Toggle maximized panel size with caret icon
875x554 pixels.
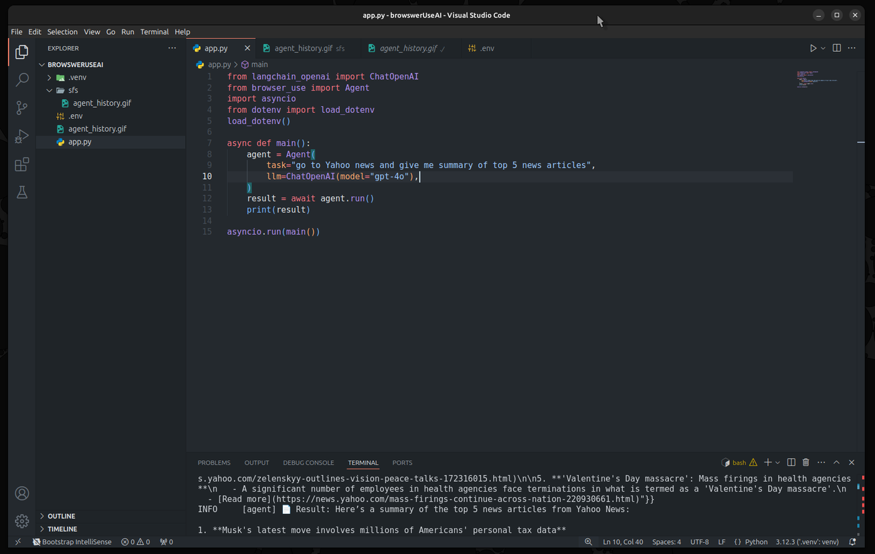click(836, 463)
